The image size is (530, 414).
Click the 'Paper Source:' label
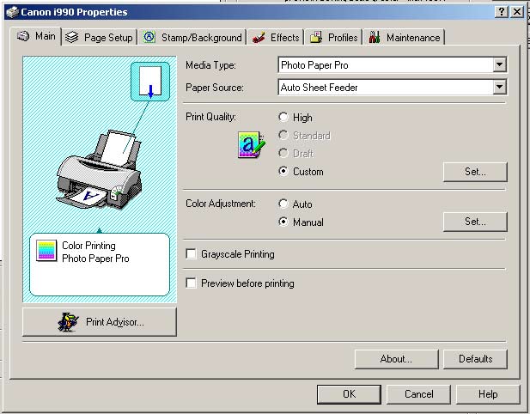214,88
